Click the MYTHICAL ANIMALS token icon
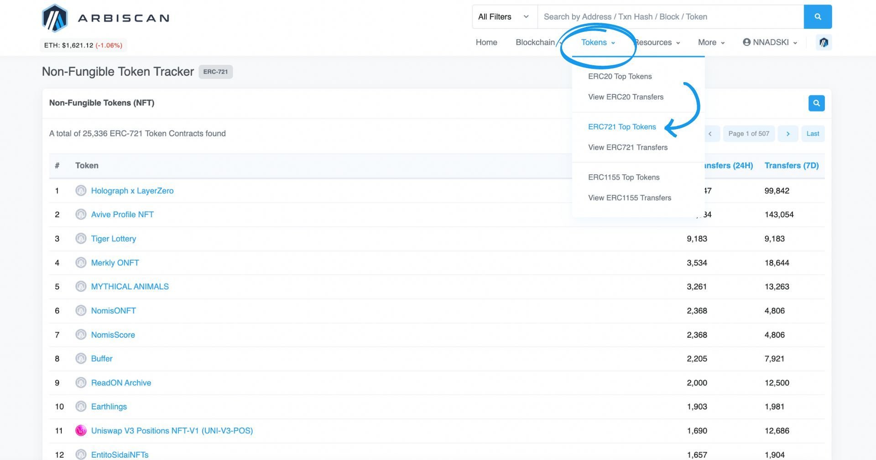 point(81,287)
